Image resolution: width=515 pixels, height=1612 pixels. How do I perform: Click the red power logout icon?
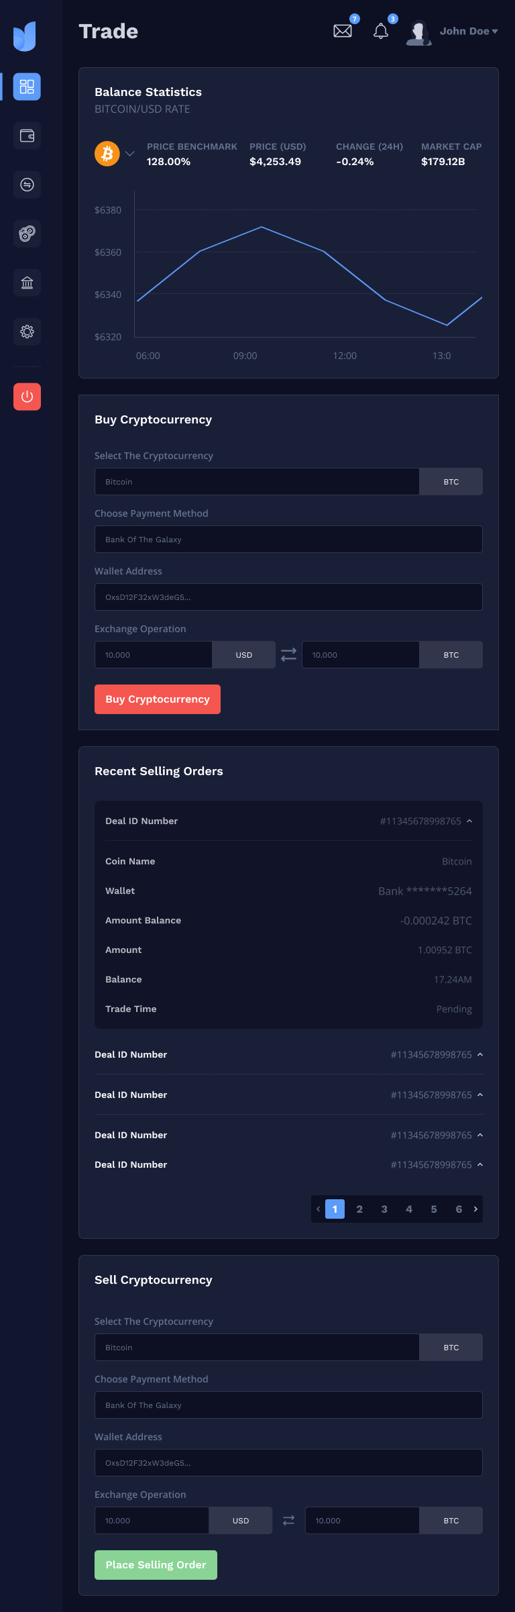27,397
